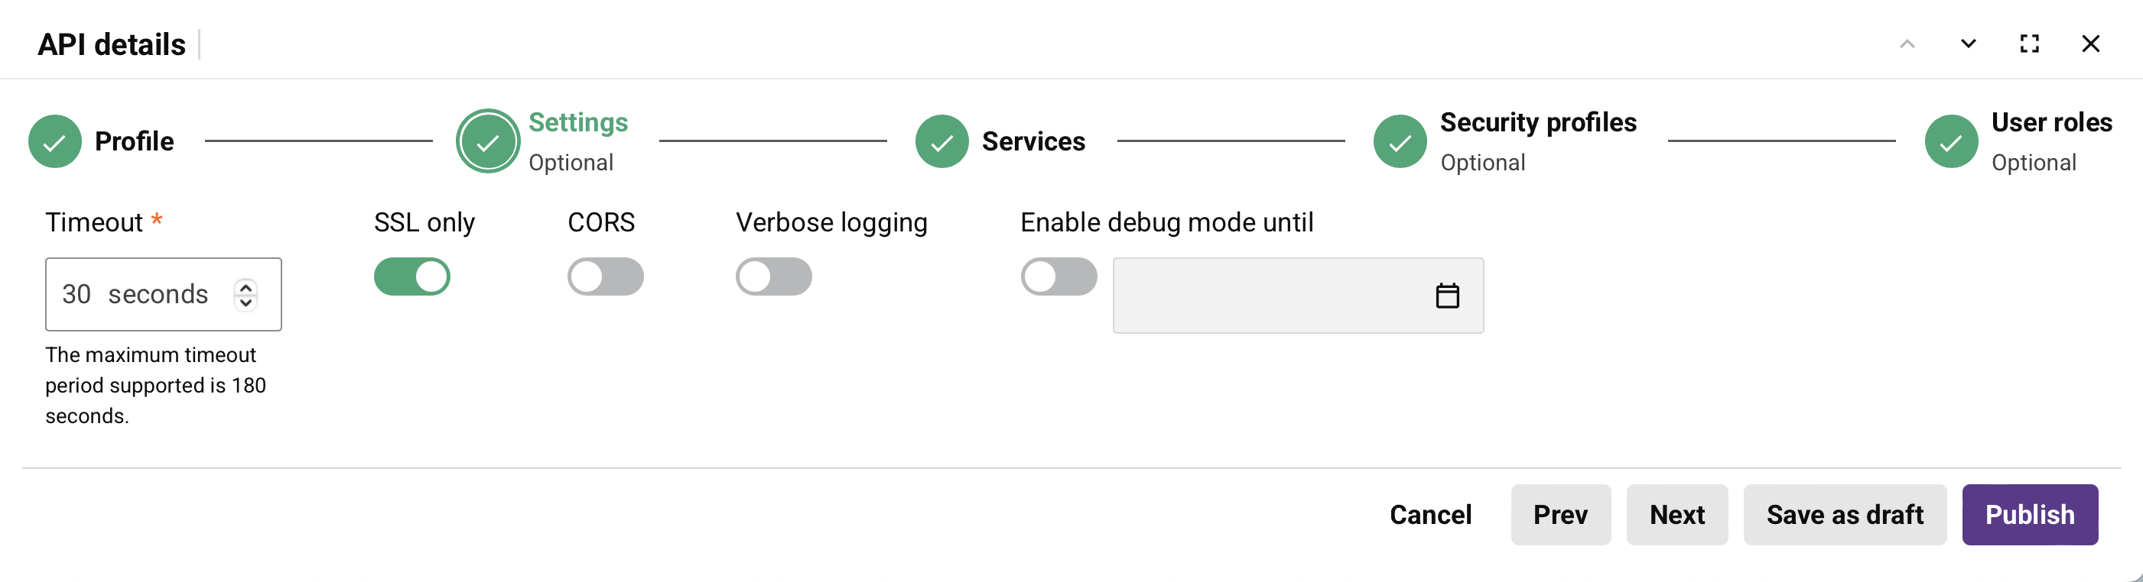Screen dimensions: 2143x582
Task: Open the down chevron in the header
Action: pyautogui.click(x=1967, y=44)
